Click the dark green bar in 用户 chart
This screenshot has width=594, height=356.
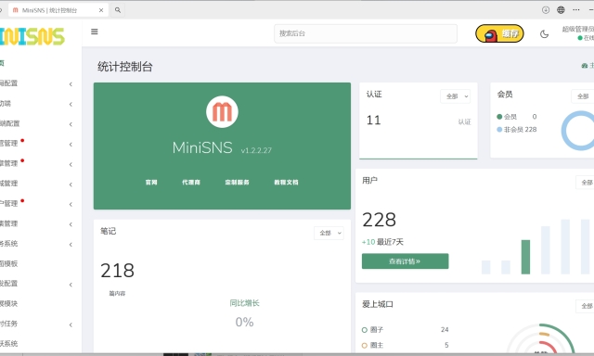tap(525, 257)
